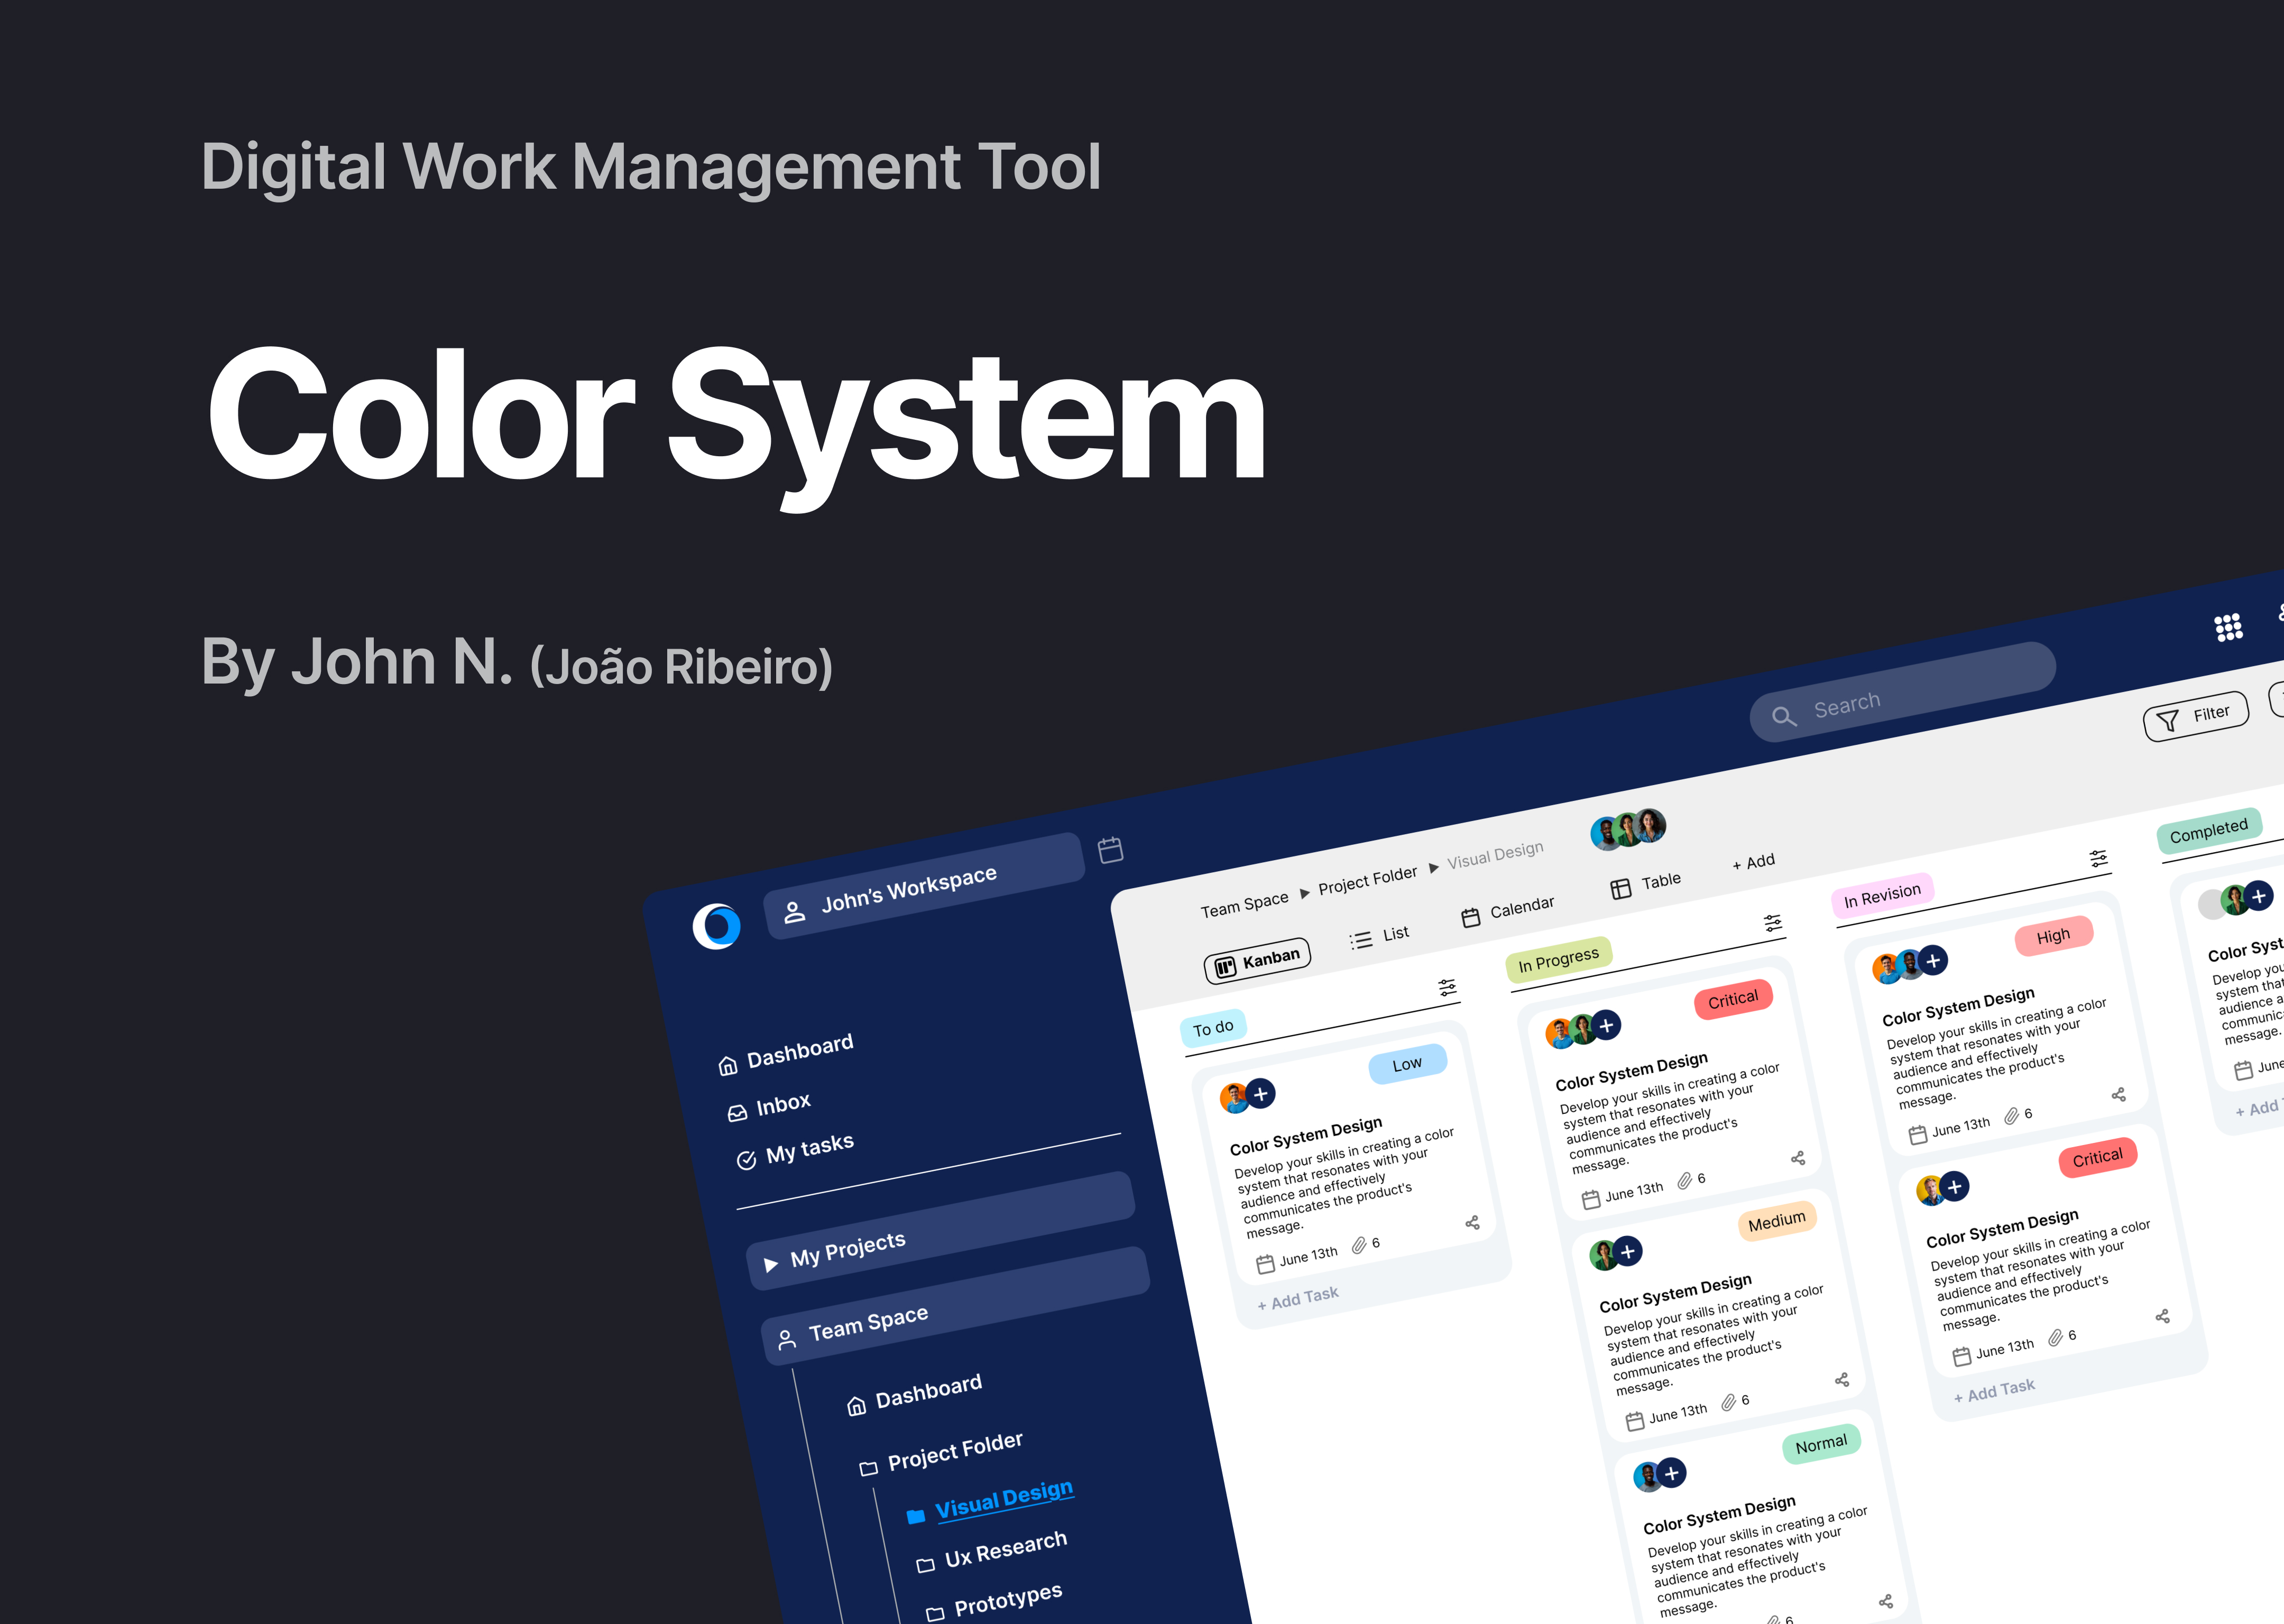
Task: Open the To do column settings icon
Action: [1447, 988]
